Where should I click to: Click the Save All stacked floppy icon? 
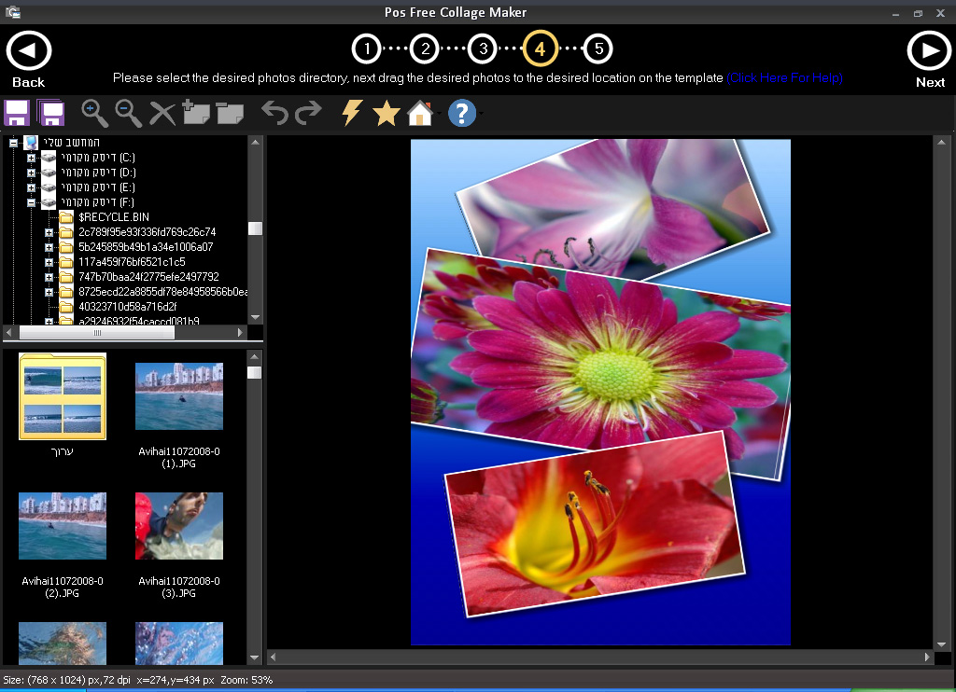[51, 114]
